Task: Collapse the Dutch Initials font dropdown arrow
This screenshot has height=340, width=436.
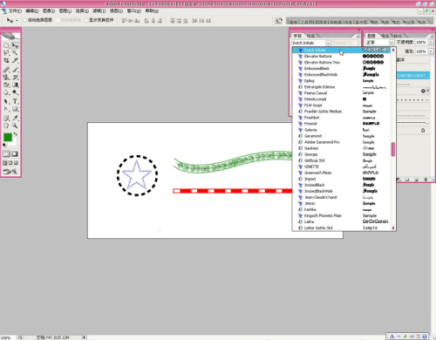Action: click(x=328, y=43)
